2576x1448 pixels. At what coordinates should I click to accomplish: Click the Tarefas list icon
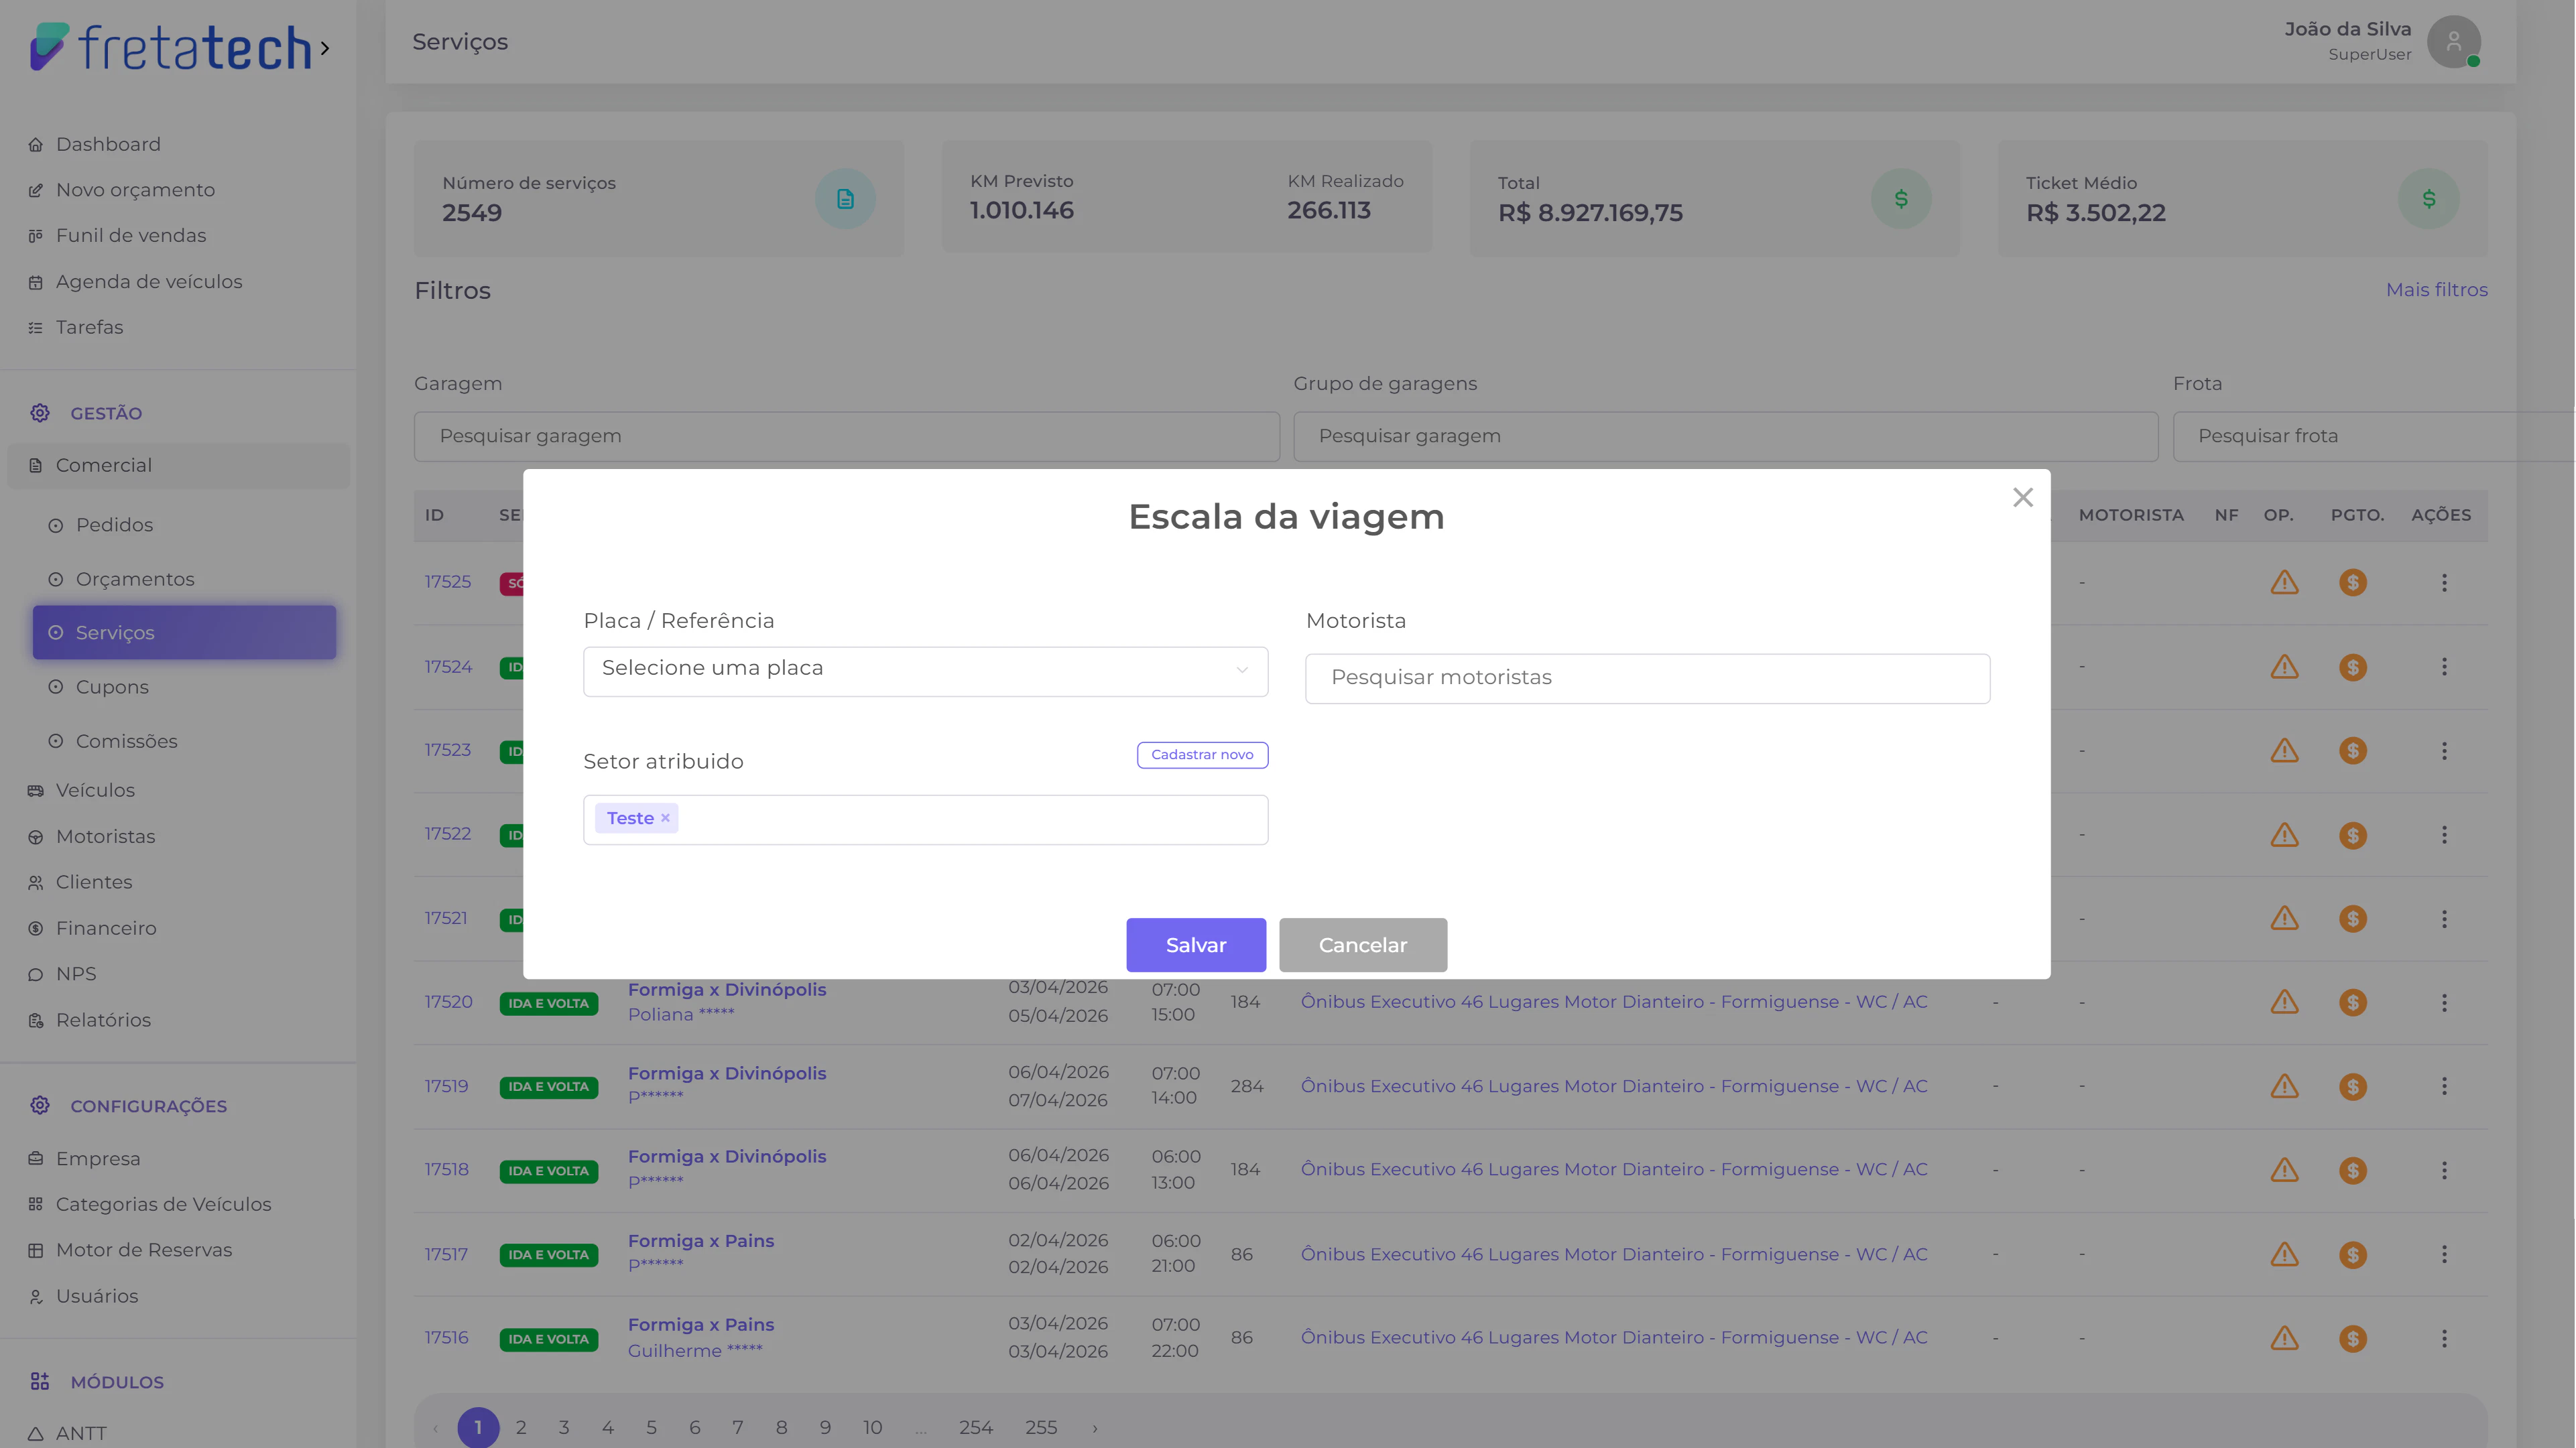coord(36,328)
